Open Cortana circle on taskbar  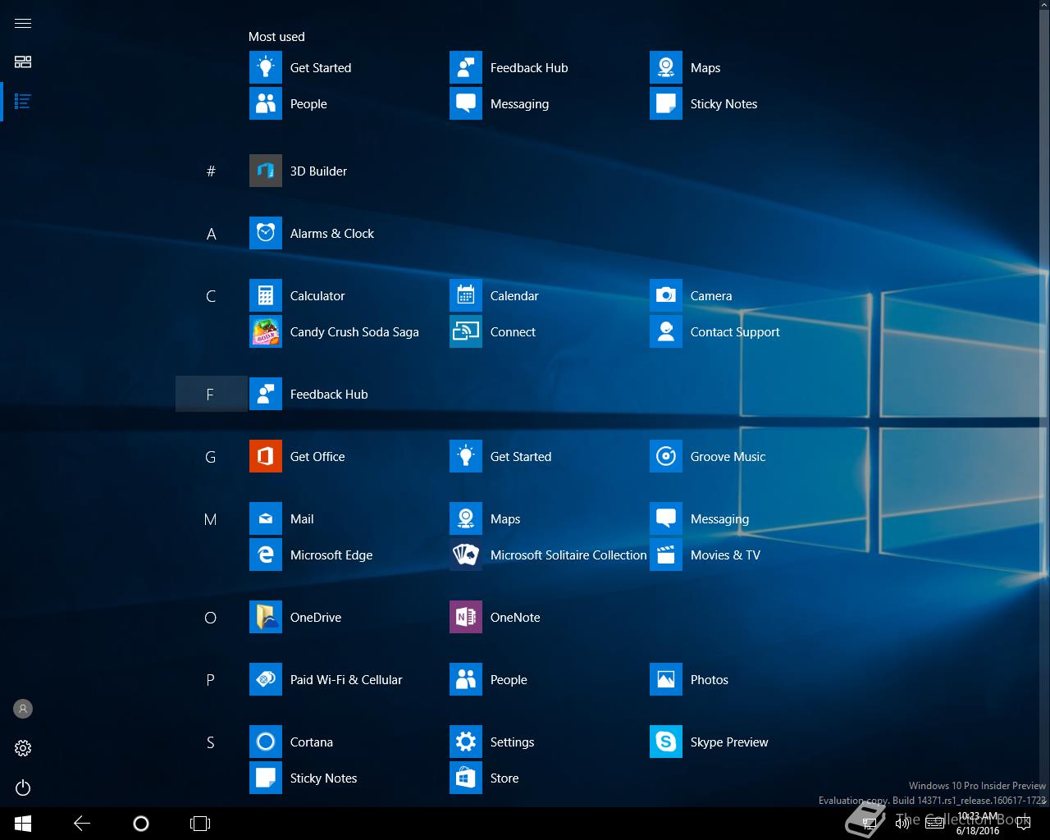point(141,824)
